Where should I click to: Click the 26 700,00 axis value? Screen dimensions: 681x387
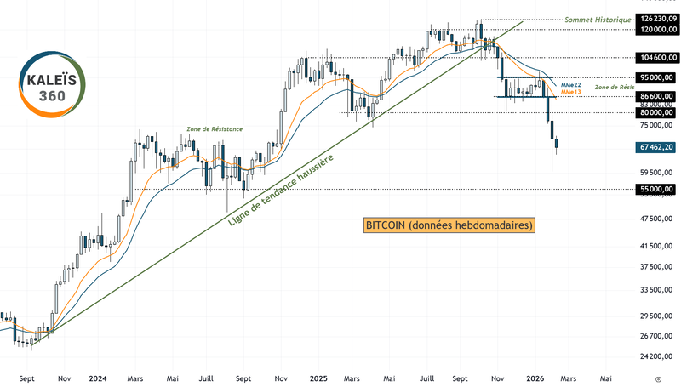pos(656,336)
